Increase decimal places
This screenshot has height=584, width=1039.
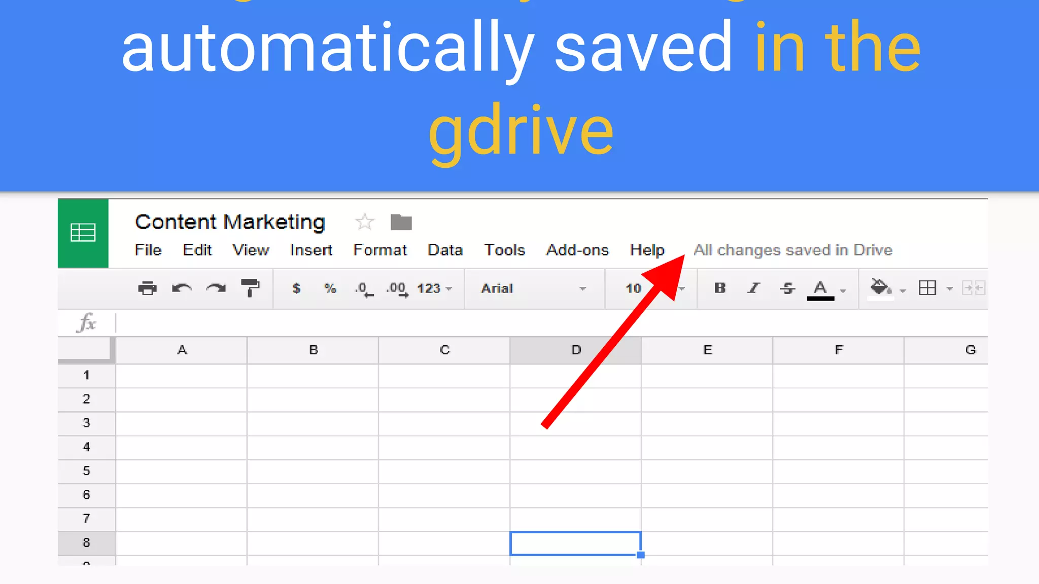(x=397, y=289)
